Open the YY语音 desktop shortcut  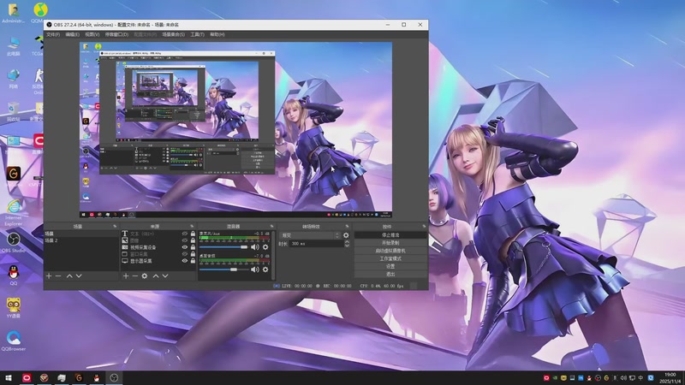click(14, 307)
